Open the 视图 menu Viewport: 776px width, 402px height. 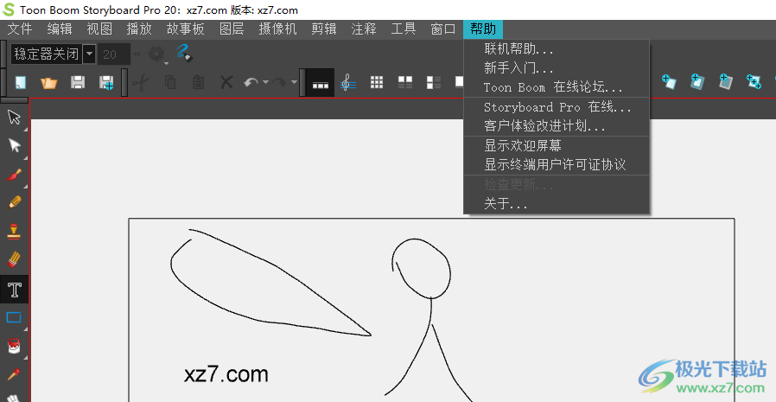pos(99,29)
